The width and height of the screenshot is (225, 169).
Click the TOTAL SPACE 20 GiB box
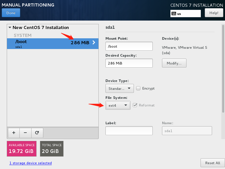click(52, 149)
